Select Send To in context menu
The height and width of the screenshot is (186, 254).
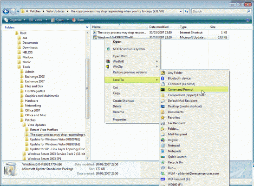[131, 80]
